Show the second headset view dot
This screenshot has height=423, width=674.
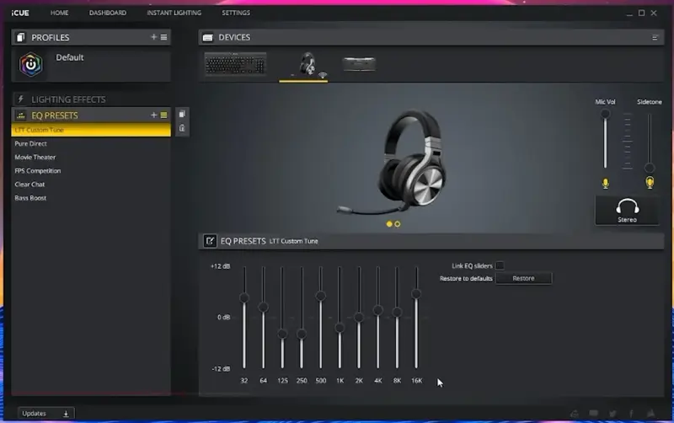tap(397, 224)
